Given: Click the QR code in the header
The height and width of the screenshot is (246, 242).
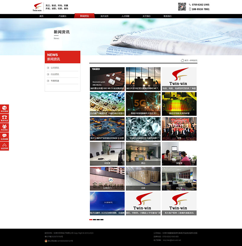Looking at the screenshot, I should (x=182, y=7).
